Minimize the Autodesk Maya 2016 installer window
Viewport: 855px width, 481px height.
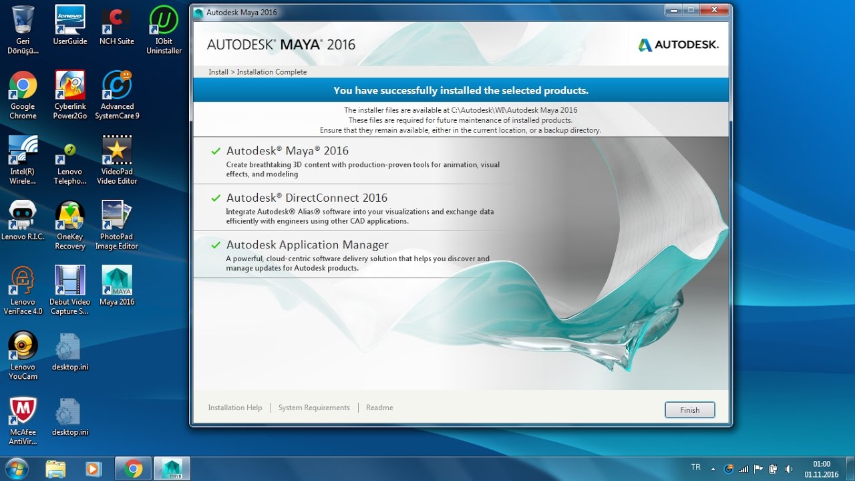click(x=673, y=10)
